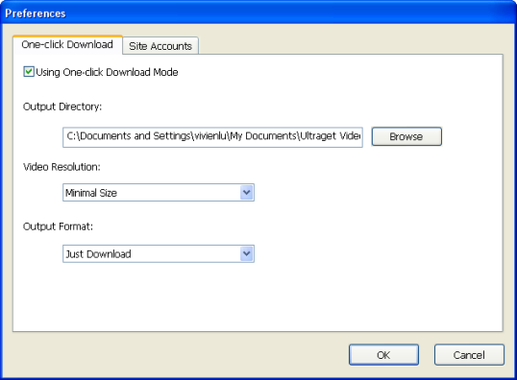Open the Video Resolution dropdown arrow
Screen dimensions: 517x380
click(247, 192)
